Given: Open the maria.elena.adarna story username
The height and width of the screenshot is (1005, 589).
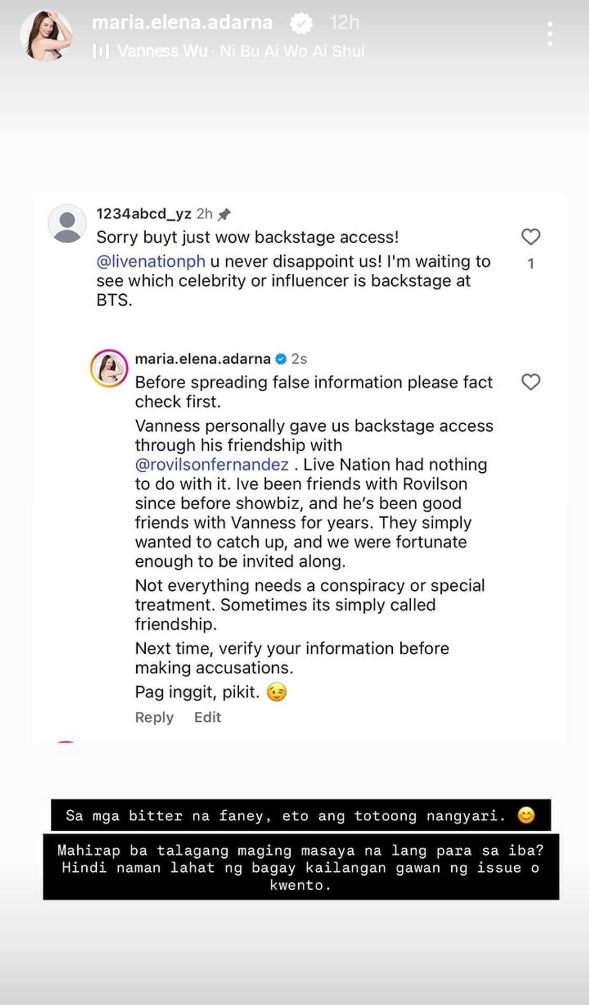Looking at the screenshot, I should tap(182, 23).
